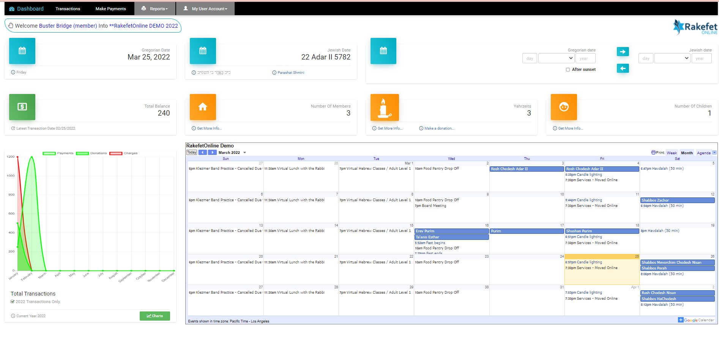The image size is (719, 338).
Task: Click Get More Info under Children
Action: [x=571, y=128]
